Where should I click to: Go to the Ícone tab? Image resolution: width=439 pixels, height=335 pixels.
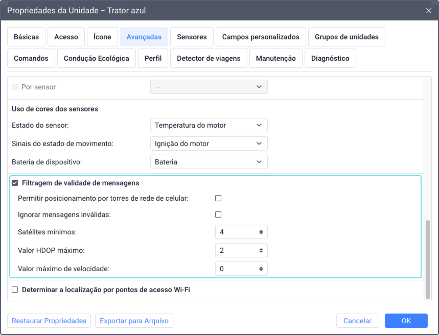point(102,37)
